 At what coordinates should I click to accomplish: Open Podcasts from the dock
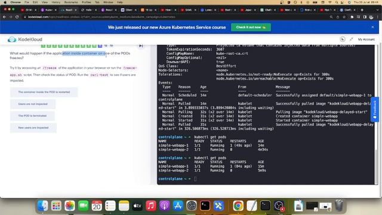click(x=165, y=206)
